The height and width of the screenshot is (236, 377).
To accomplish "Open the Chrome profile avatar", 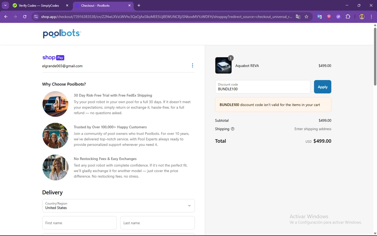I will (362, 17).
